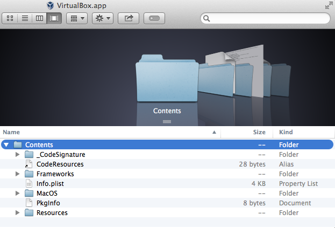Click the Contents label under cover

[167, 111]
